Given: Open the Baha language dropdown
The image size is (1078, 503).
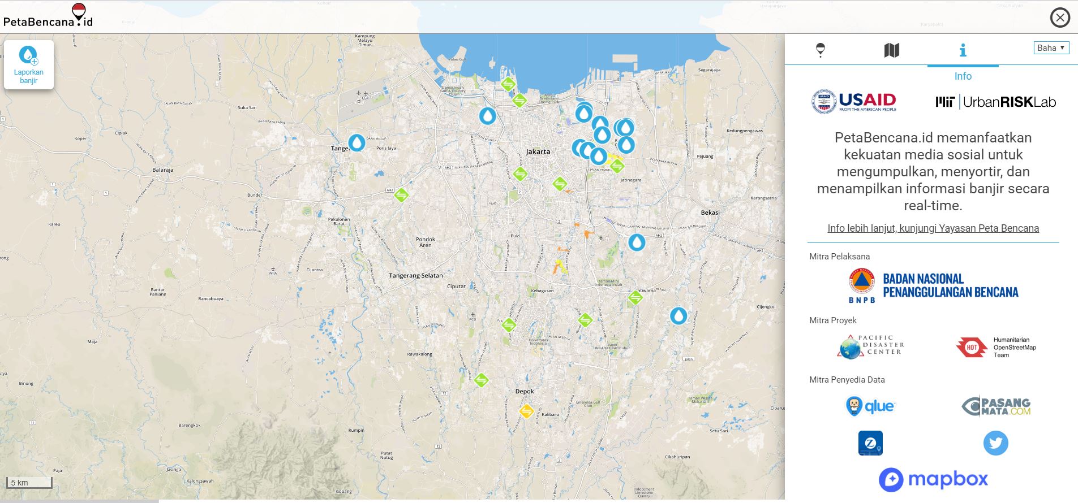Looking at the screenshot, I should click(1051, 48).
